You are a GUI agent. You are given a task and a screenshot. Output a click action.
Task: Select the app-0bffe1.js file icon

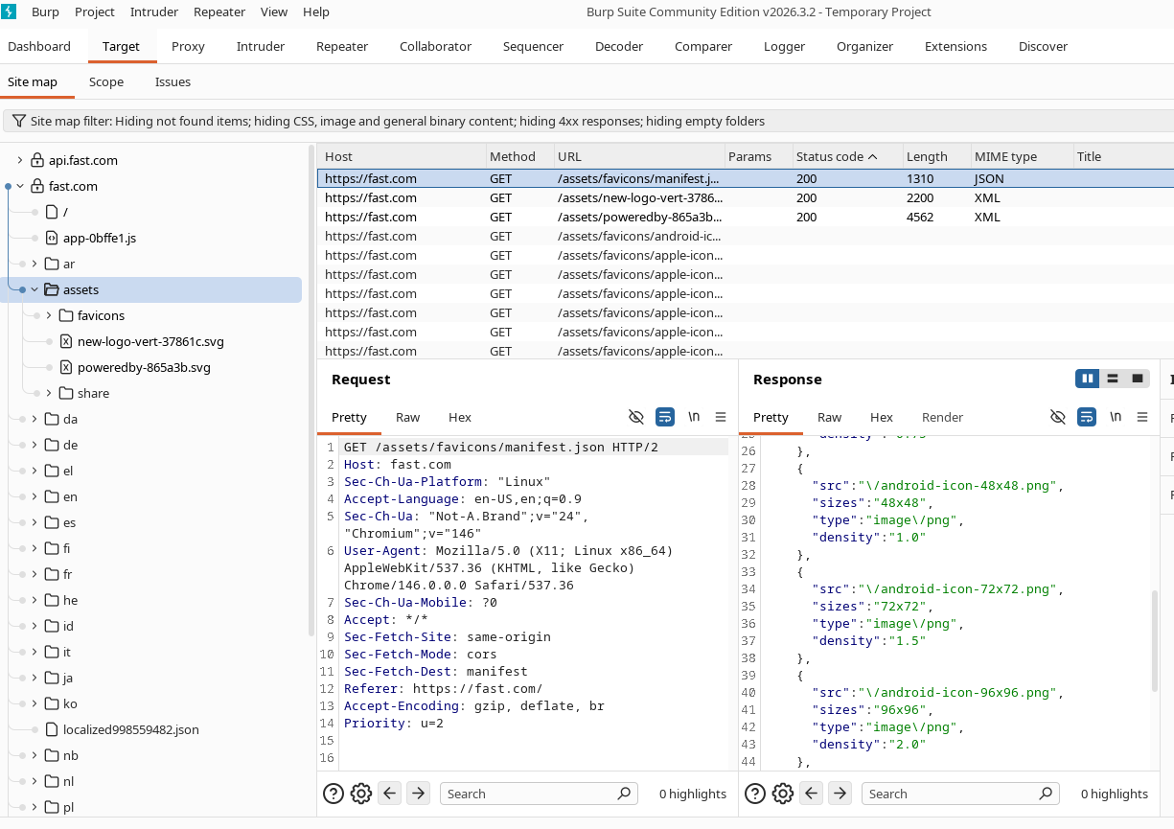(52, 239)
